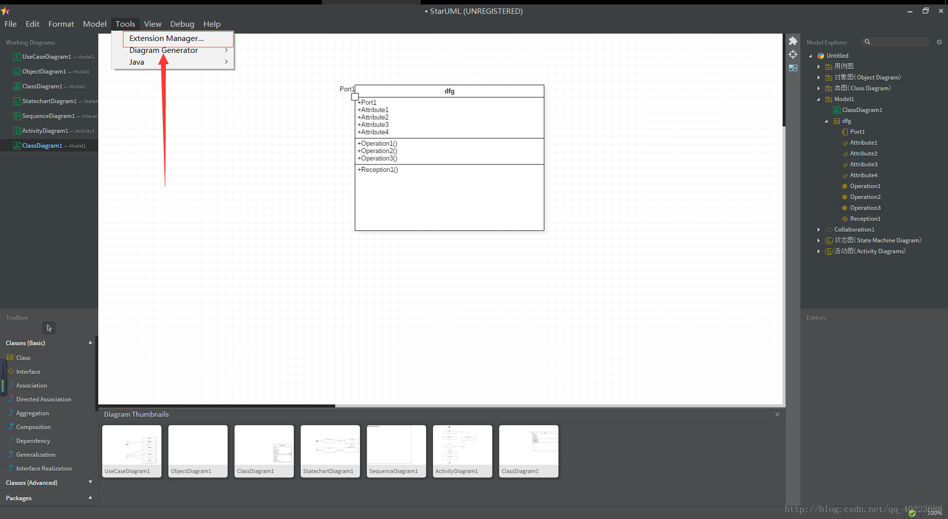Click the search magnifier icon in Model Explorer
The width and height of the screenshot is (948, 519).
coord(868,42)
